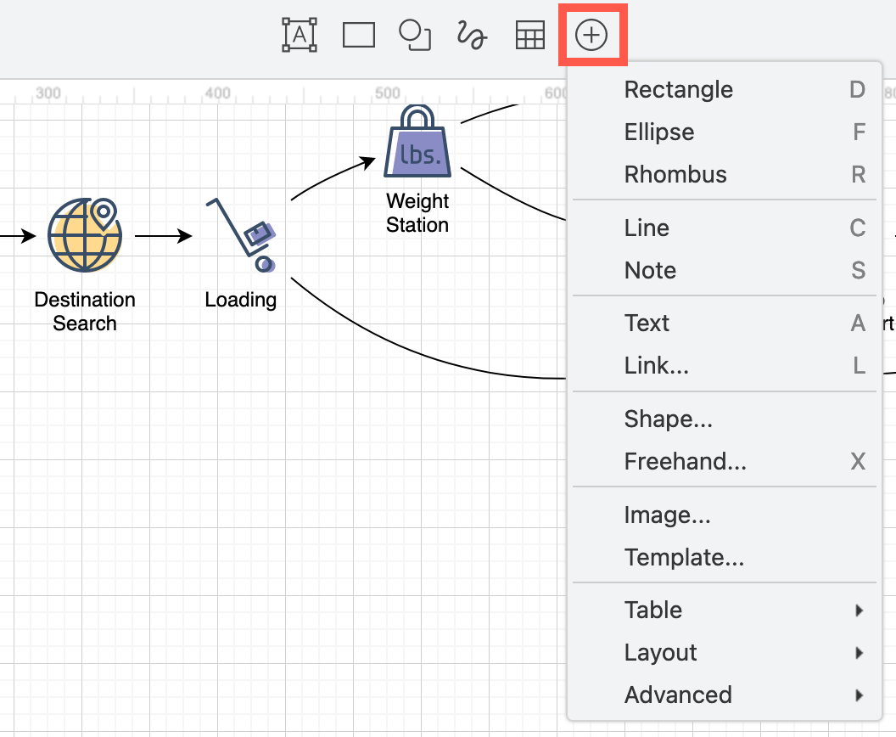Viewport: 896px width, 737px height.
Task: Open the Shapes toolbar icon
Action: pos(415,35)
